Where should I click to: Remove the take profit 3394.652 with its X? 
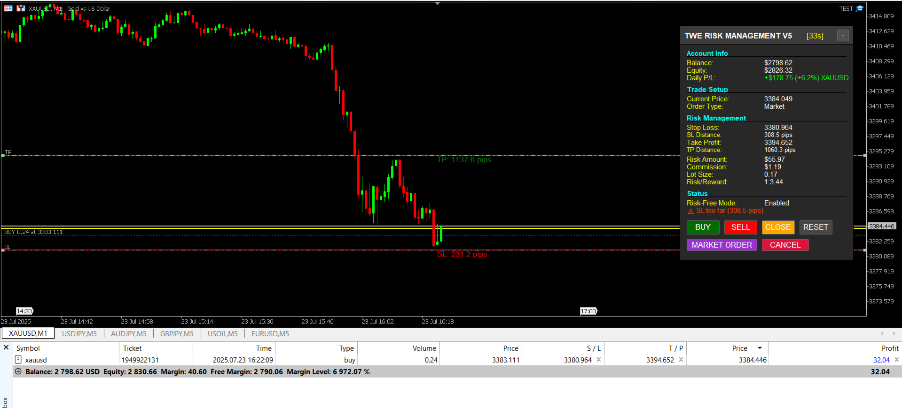(x=681, y=360)
